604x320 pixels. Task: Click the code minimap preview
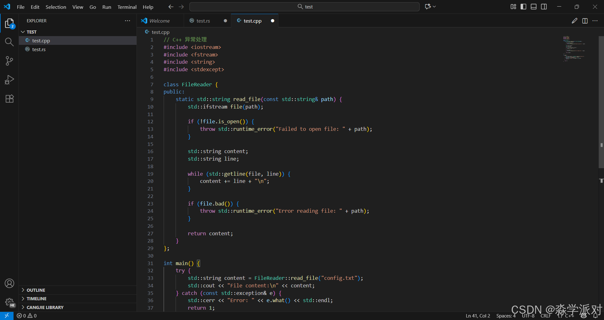pos(574,49)
